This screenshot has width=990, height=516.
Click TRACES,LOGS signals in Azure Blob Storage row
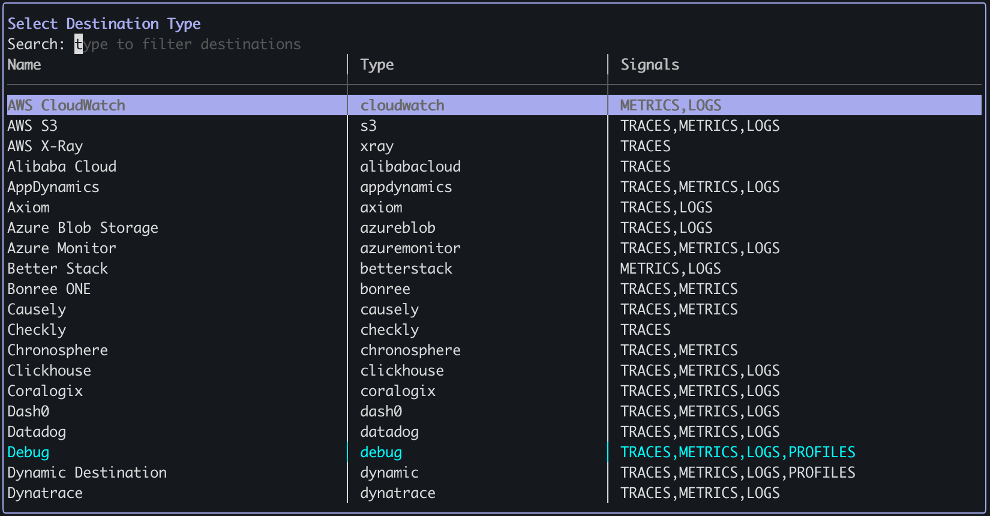click(667, 228)
